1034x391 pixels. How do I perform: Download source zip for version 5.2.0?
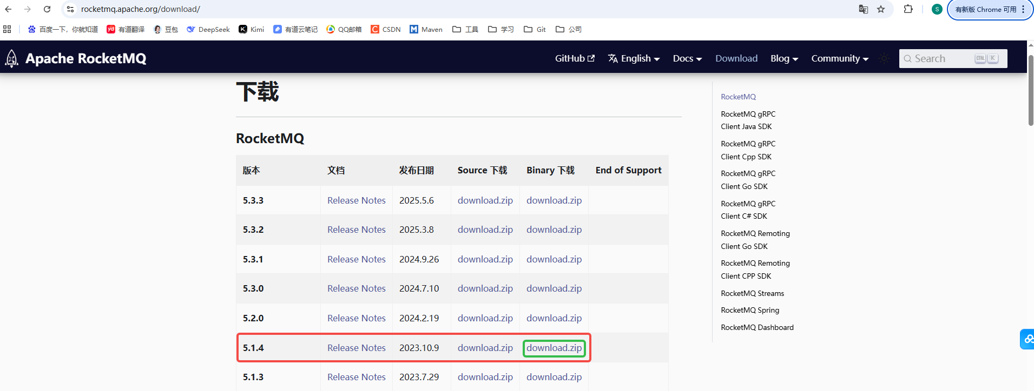(x=485, y=318)
